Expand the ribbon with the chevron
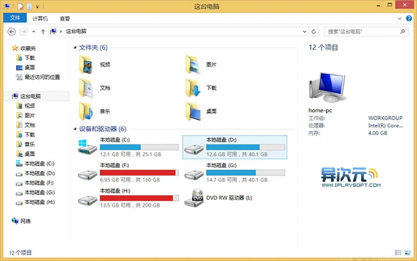 (x=400, y=19)
